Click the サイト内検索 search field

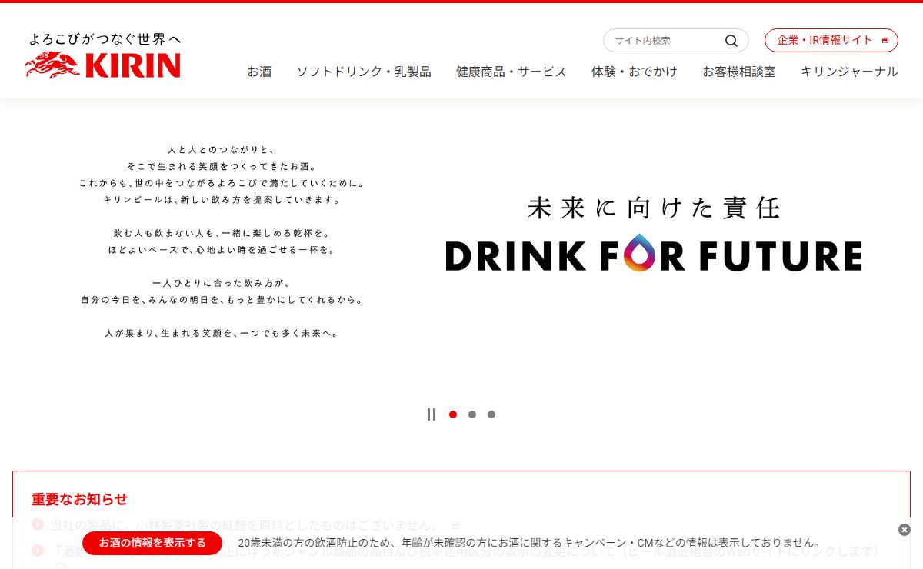(663, 41)
